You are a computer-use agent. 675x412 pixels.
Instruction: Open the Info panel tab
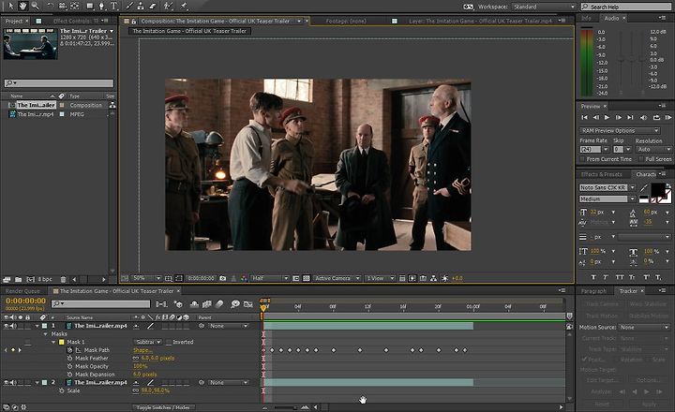click(586, 18)
